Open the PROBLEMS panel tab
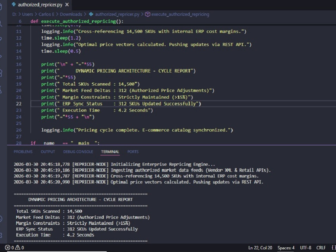336x252 pixels. (23, 152)
